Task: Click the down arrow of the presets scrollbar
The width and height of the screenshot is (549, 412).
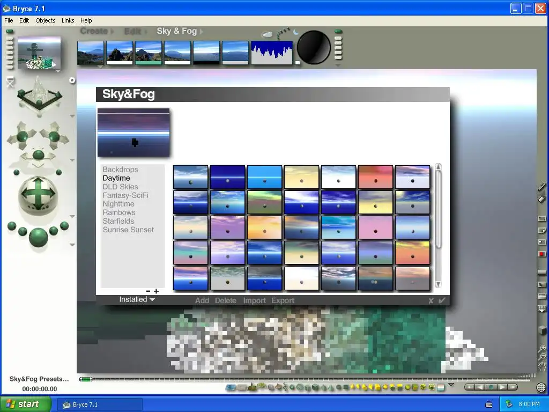Action: [x=438, y=284]
